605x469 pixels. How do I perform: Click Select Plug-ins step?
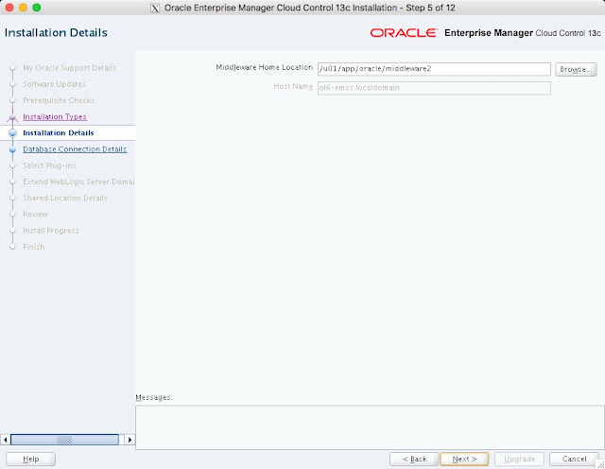[x=49, y=165]
